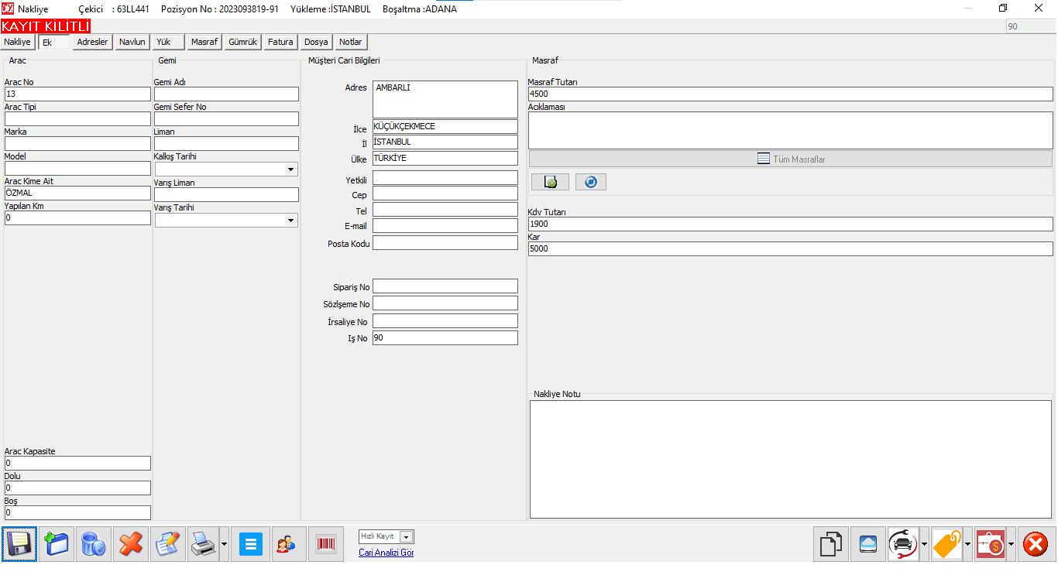Open the red briefcase dollar icon
Viewport: 1058px width, 582px height.
point(990,544)
